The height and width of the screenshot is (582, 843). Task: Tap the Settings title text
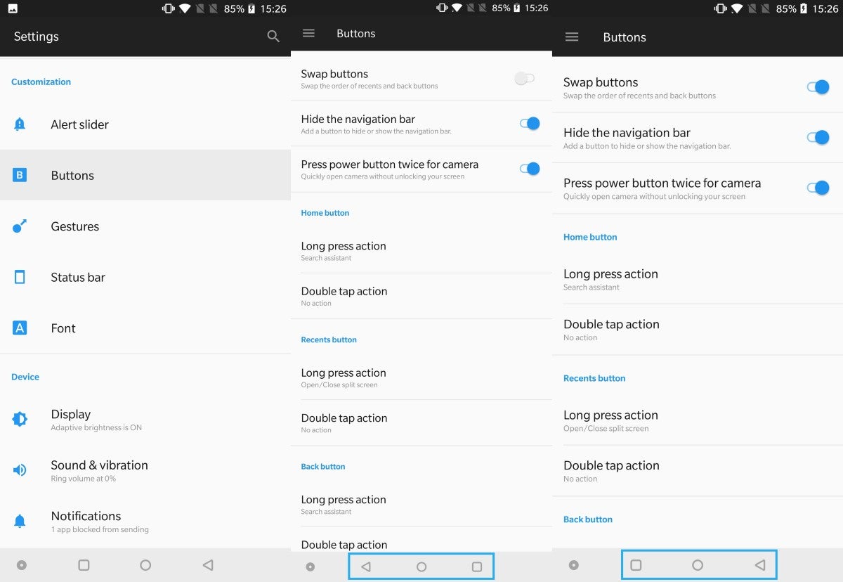tap(37, 37)
